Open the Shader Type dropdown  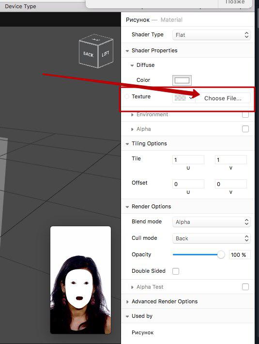pyautogui.click(x=212, y=35)
